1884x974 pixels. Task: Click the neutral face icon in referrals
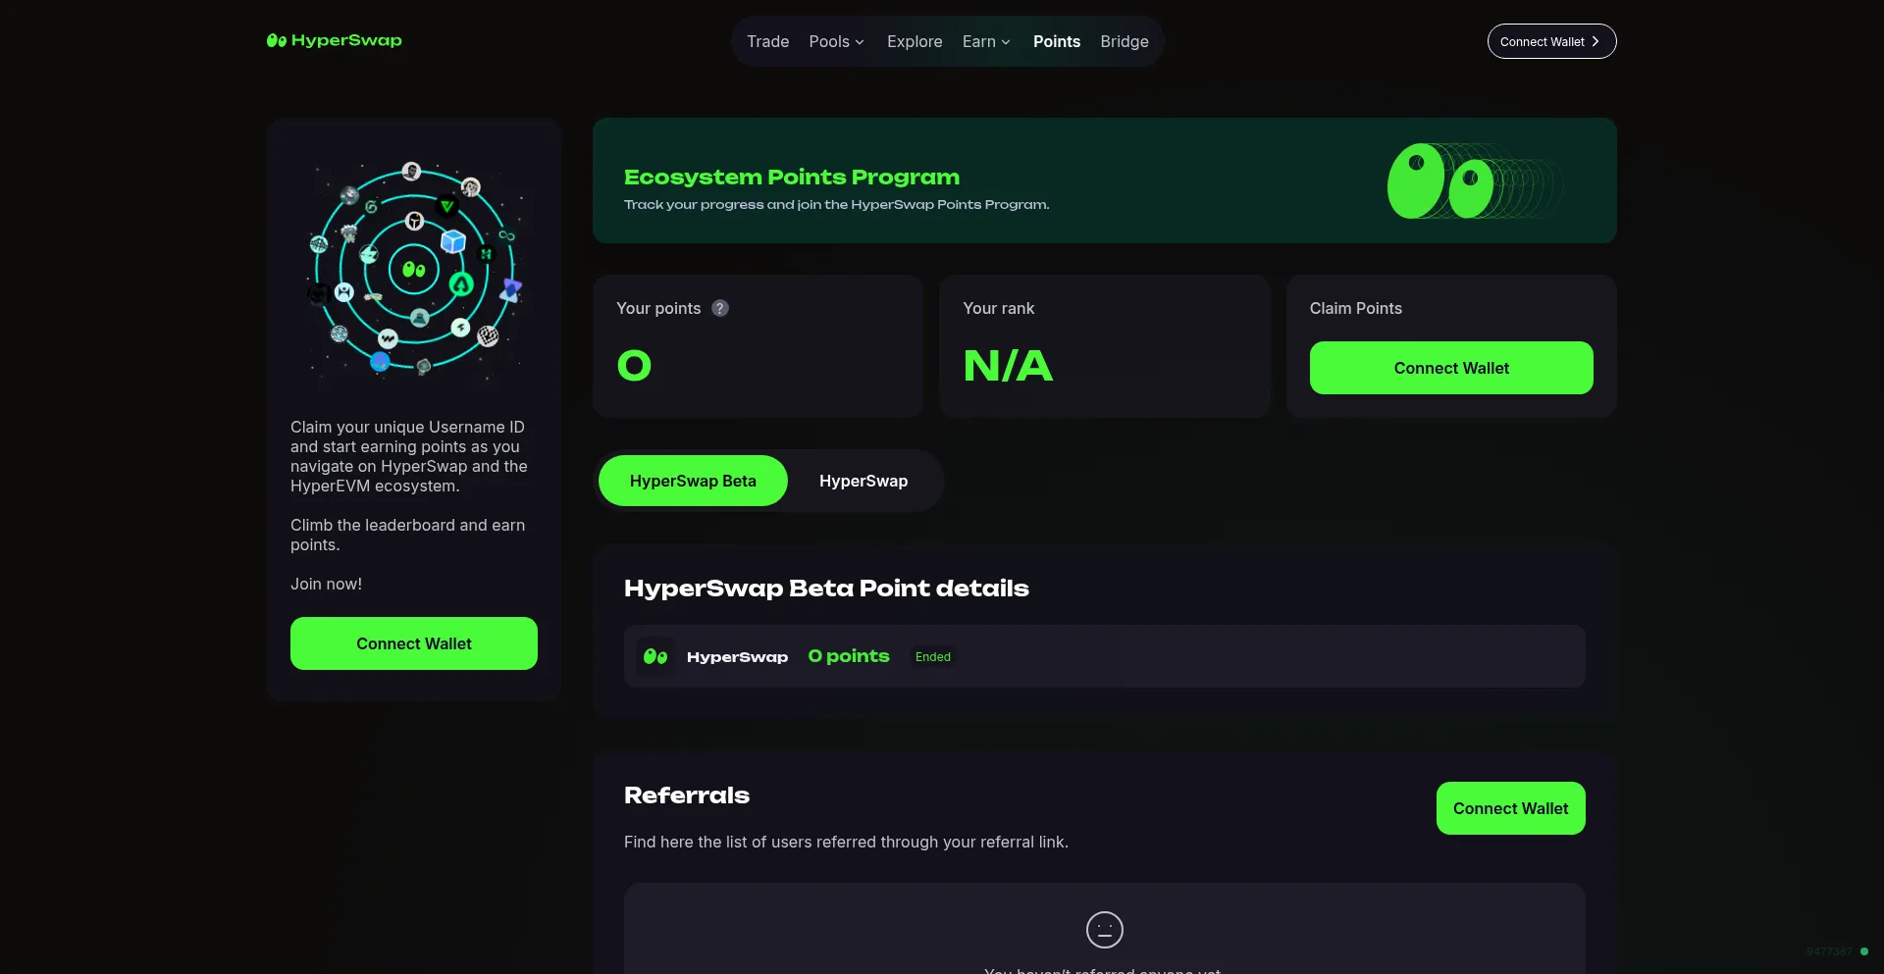(1105, 929)
